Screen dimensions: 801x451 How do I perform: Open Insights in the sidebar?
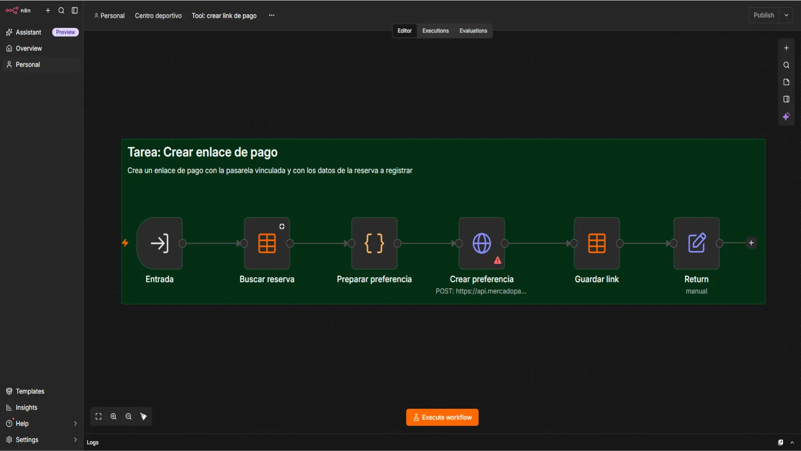tap(42, 408)
